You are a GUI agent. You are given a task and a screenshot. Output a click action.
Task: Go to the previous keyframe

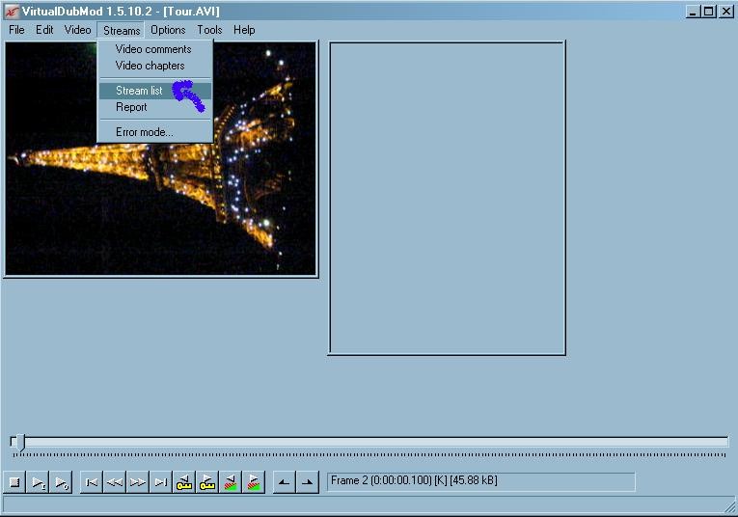(184, 482)
